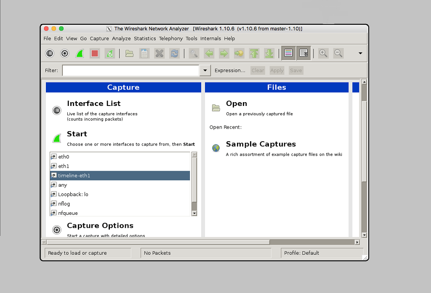Open the Go menu
The height and width of the screenshot is (293, 431).
84,38
